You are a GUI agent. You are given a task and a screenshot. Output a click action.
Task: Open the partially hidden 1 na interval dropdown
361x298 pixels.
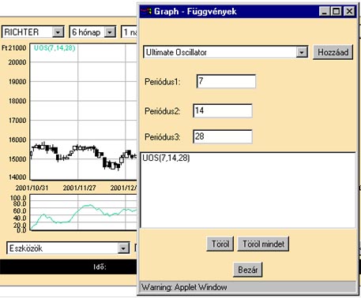130,32
